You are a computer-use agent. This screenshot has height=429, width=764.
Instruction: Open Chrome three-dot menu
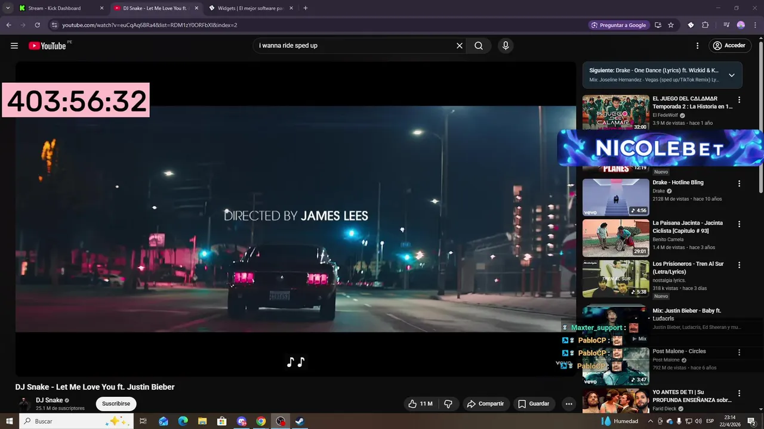pos(754,25)
